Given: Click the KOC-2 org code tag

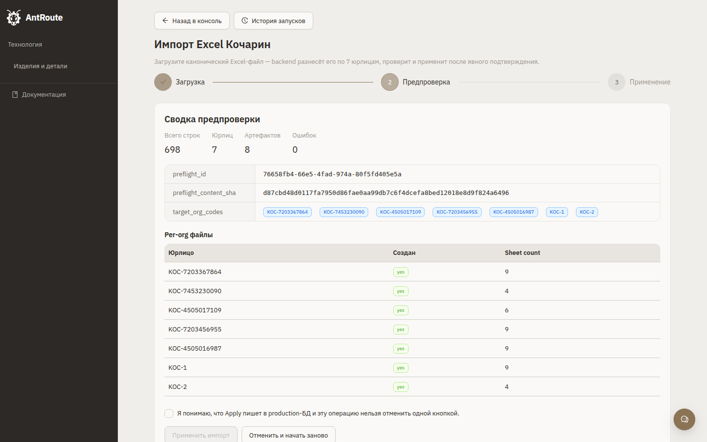Looking at the screenshot, I should (x=587, y=212).
